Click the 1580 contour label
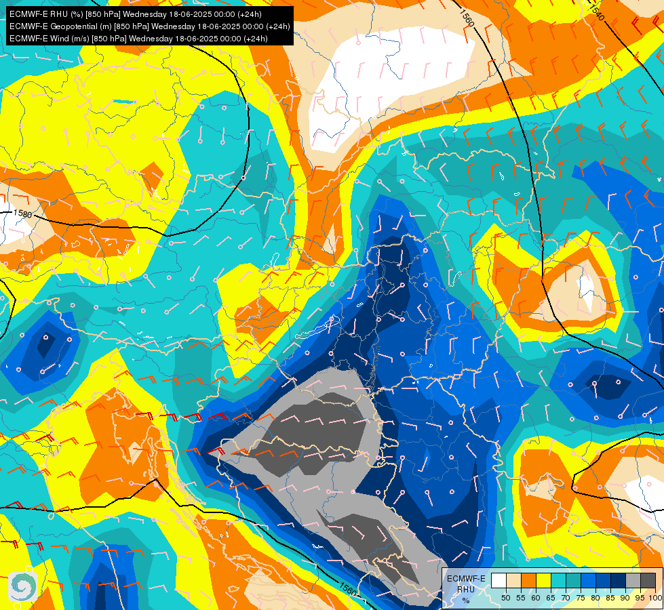This screenshot has height=610, width=664. [22, 213]
